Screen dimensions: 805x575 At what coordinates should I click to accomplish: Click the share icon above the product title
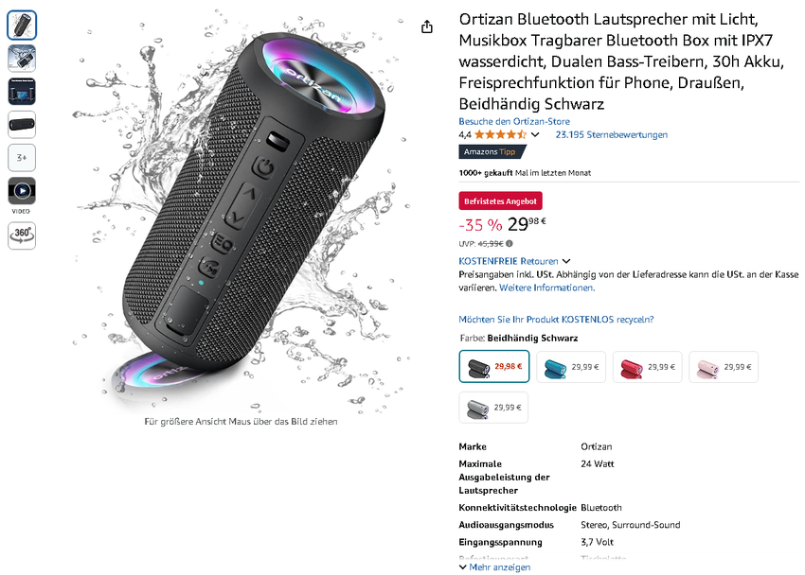[427, 26]
